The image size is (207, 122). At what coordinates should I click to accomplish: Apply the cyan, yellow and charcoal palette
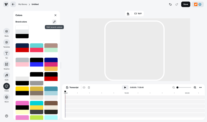(x=36, y=107)
